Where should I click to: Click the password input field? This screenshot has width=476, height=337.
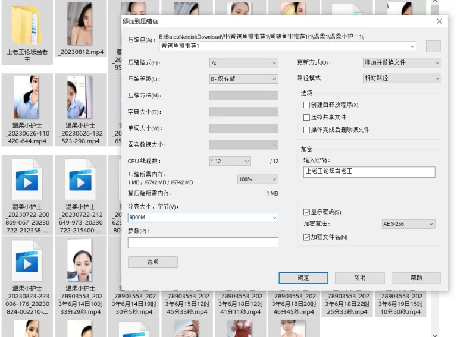point(369,172)
